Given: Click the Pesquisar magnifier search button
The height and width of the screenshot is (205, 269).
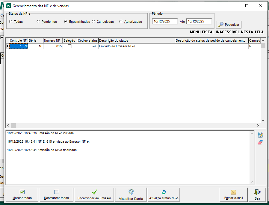Looking at the screenshot, I should pos(229,25).
